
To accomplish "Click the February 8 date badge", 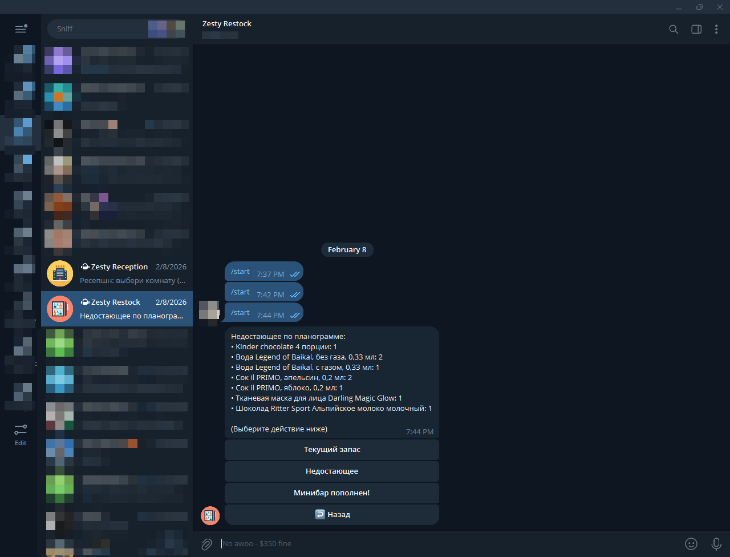I will pos(347,250).
